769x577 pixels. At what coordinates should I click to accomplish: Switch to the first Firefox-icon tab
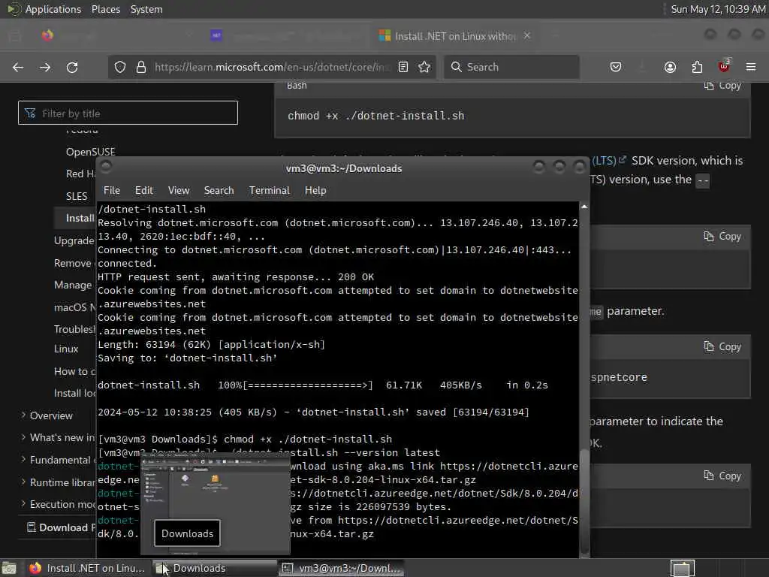[47, 35]
